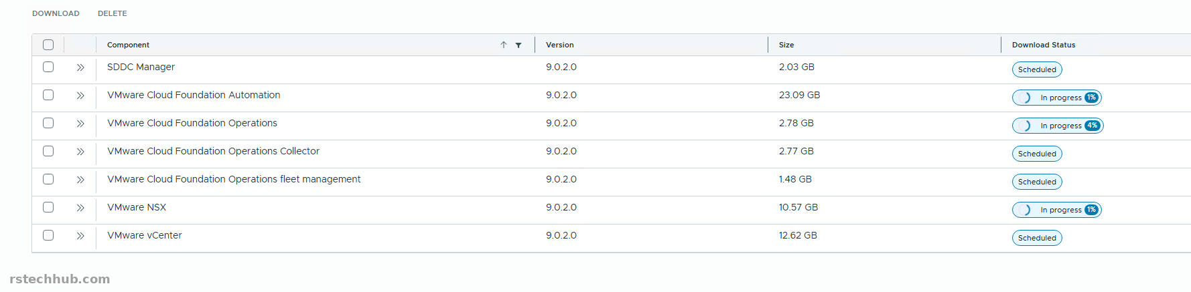Screen dimensions: 1191x292
Task: Click the 23.09 GB size cell
Action: click(799, 95)
